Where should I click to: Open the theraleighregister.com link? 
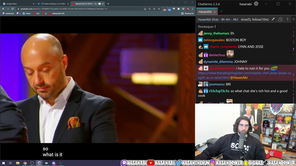point(245,75)
